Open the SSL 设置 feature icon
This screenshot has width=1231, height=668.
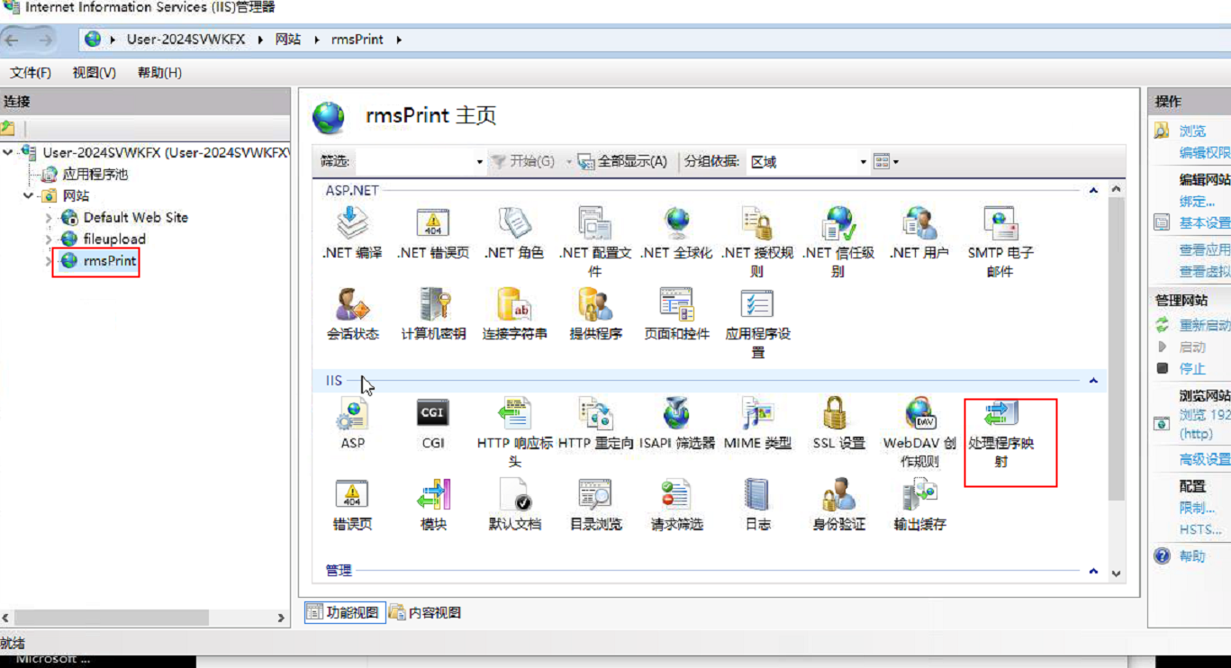point(837,423)
